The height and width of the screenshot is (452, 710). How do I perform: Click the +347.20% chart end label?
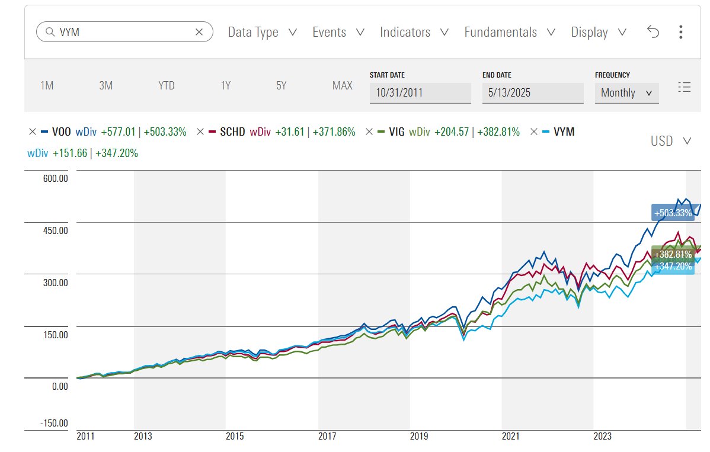click(x=673, y=266)
